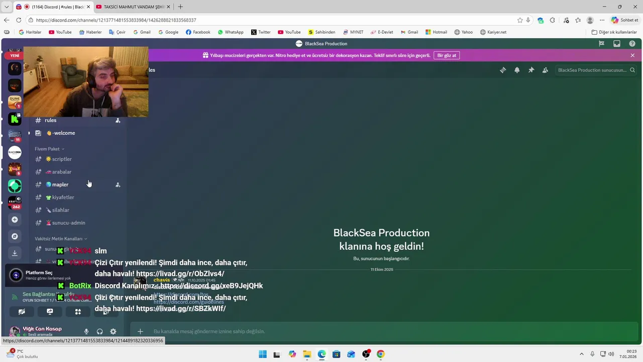Open a new browser tab
This screenshot has height=362, width=643.
[180, 7]
